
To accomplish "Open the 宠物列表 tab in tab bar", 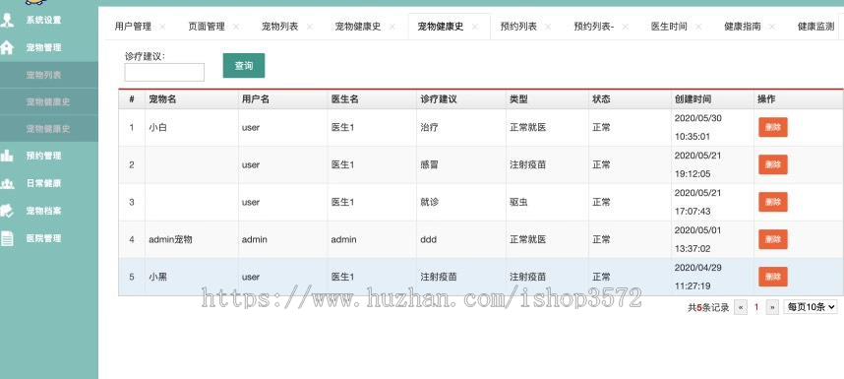I will (x=280, y=27).
